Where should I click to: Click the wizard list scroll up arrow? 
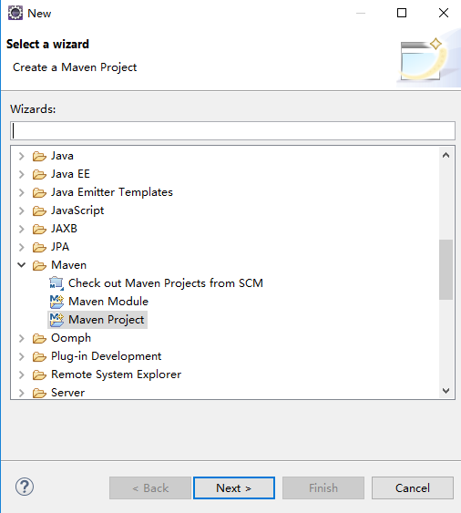[x=446, y=155]
